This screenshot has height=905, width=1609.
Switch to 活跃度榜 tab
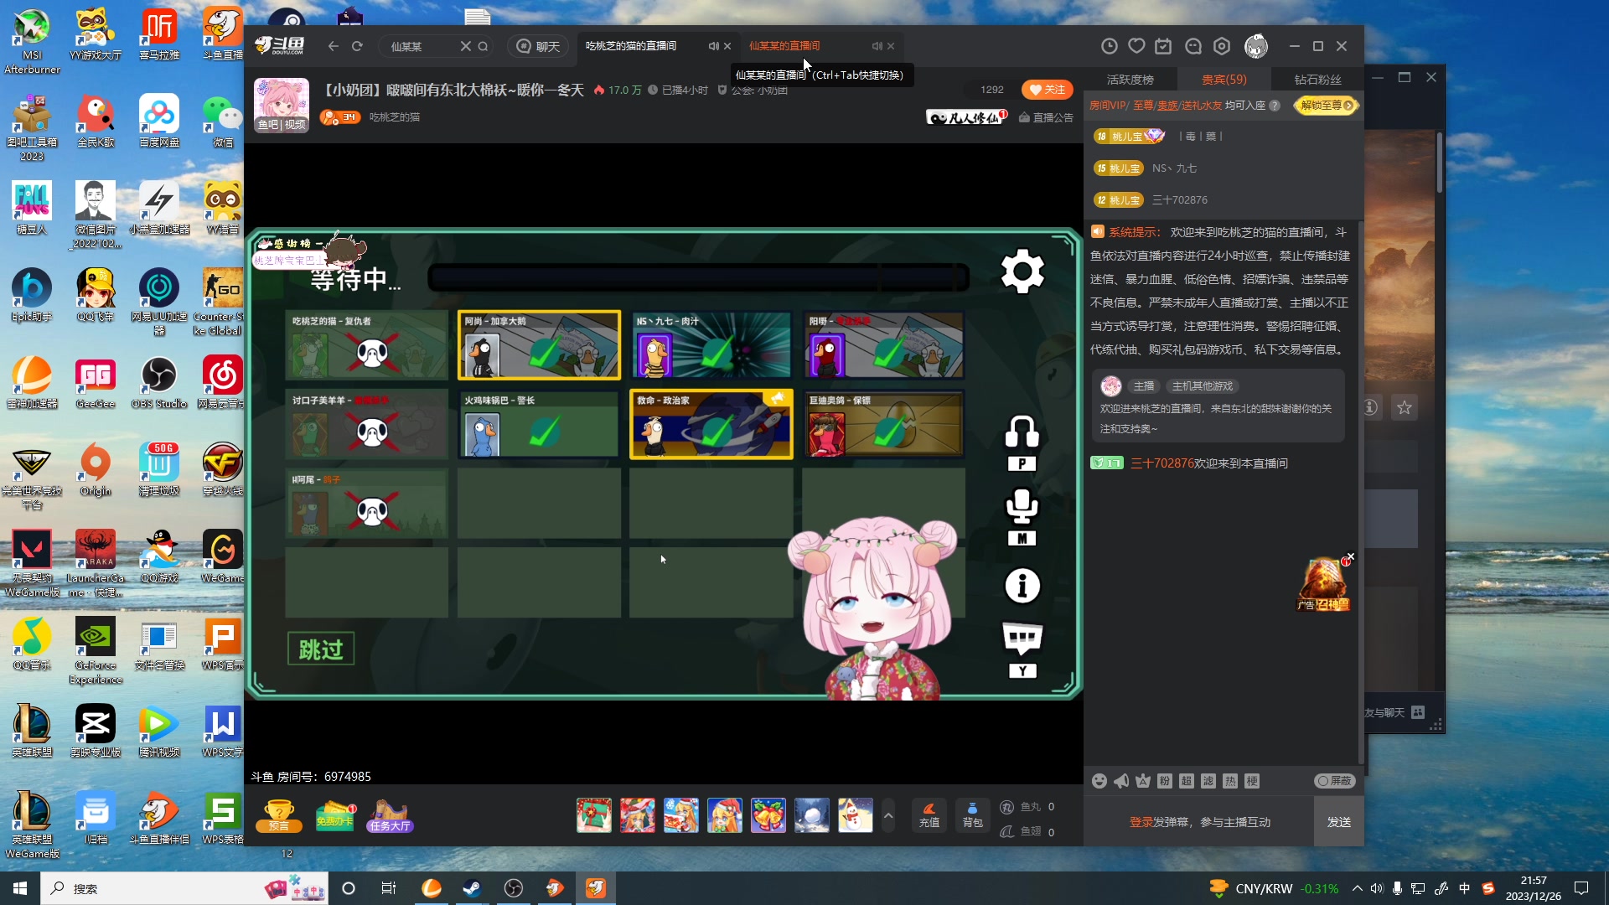point(1130,80)
